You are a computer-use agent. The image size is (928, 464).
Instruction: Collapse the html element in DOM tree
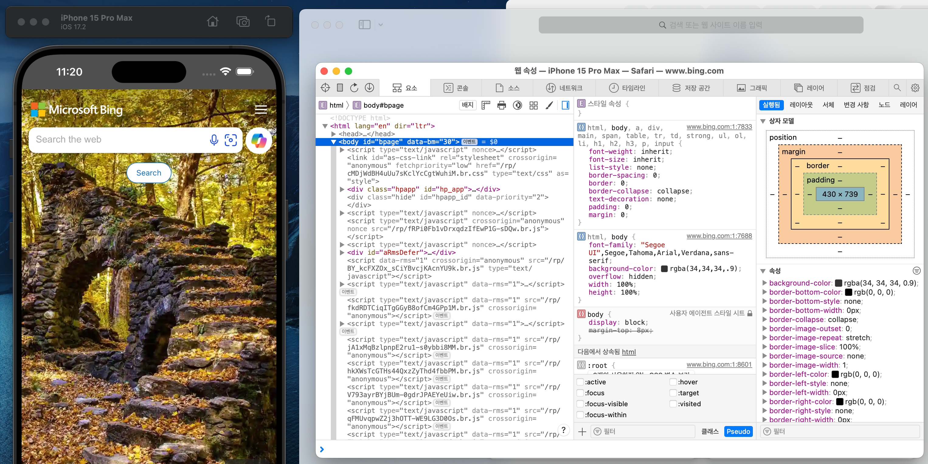pos(325,126)
